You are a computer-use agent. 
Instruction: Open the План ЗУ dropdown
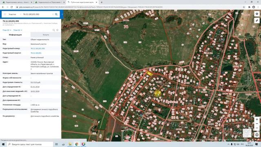click(7, 30)
